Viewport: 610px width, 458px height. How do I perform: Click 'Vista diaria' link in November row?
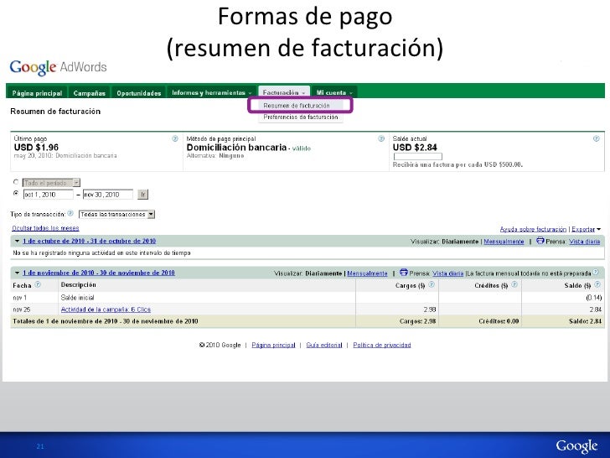pyautogui.click(x=447, y=273)
